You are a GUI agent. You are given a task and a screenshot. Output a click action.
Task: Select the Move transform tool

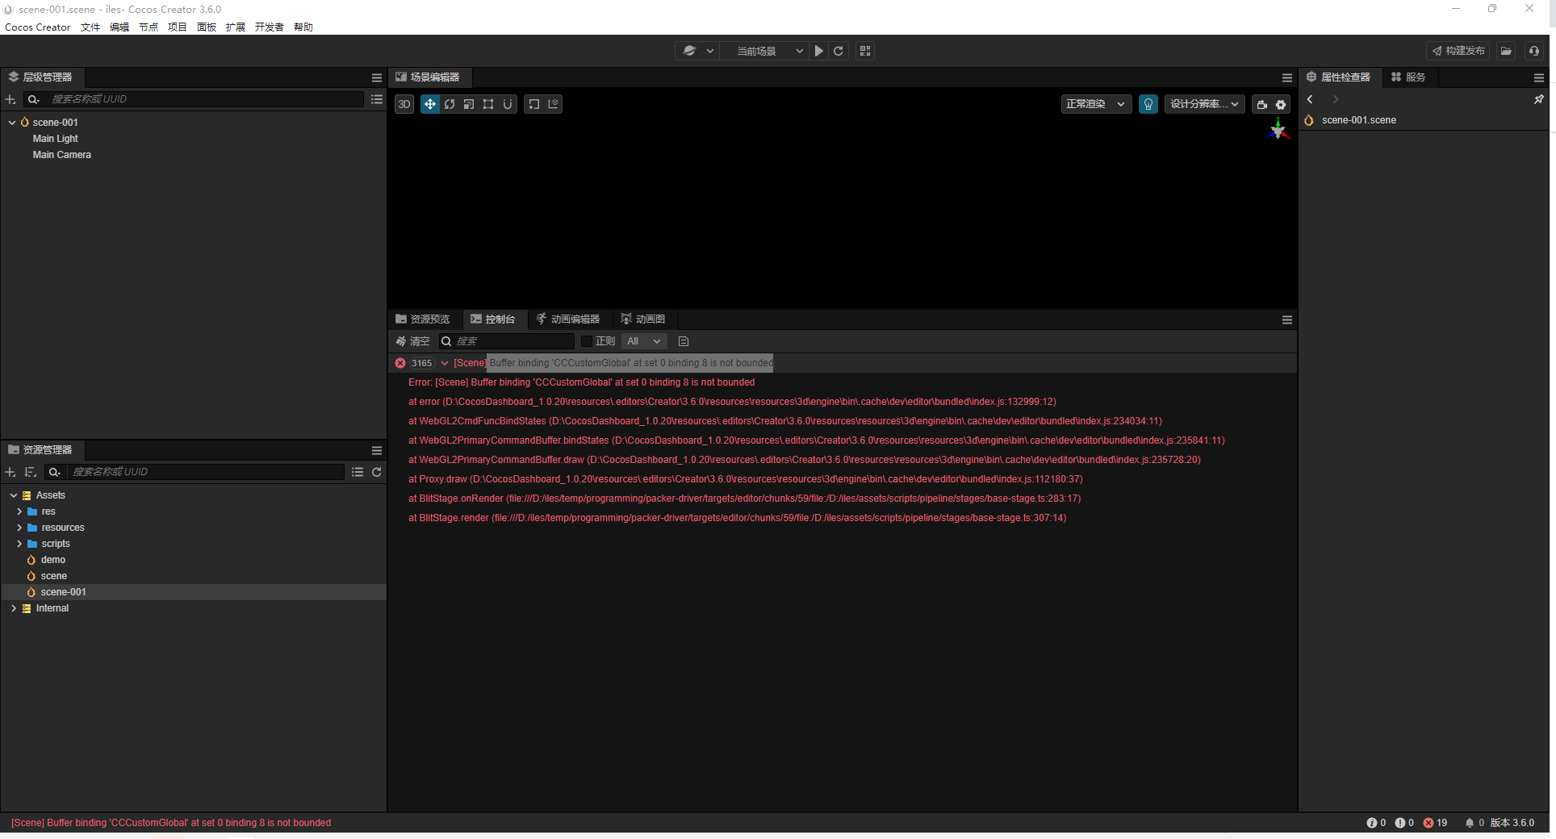point(430,104)
